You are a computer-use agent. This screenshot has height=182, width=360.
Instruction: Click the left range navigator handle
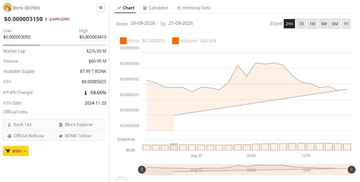click(142, 169)
